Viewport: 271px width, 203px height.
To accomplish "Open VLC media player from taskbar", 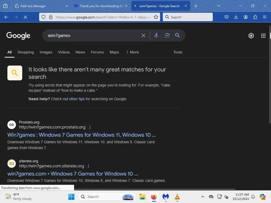I will (x=177, y=197).
